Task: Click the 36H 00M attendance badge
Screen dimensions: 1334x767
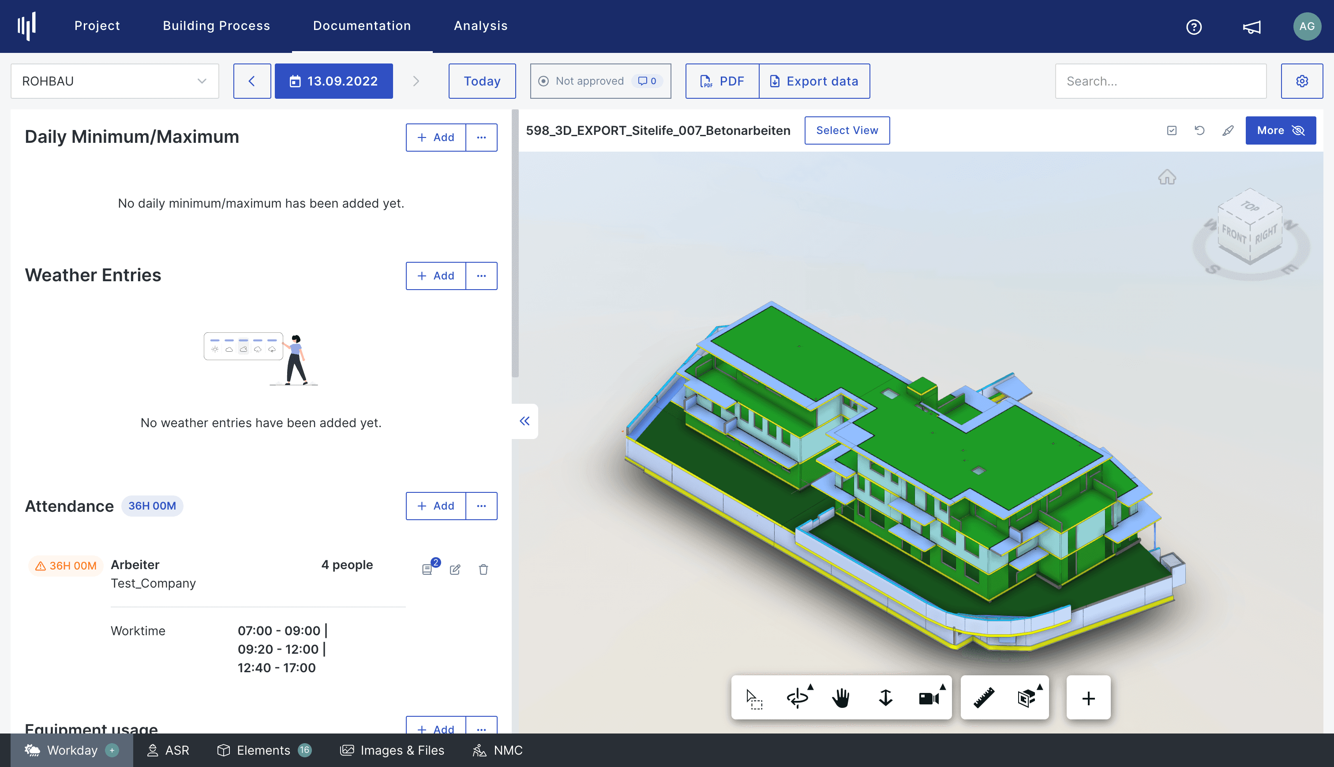Action: coord(152,506)
